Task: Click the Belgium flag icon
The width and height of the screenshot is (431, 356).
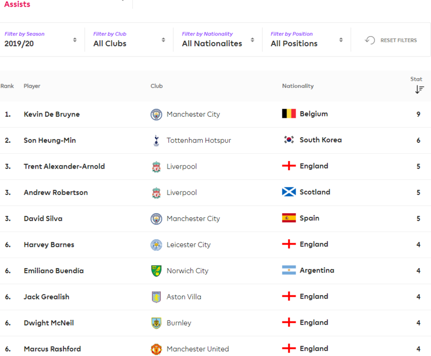Action: (x=289, y=114)
